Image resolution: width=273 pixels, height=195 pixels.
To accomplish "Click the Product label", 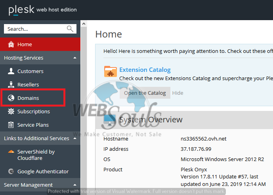I will [113, 169].
